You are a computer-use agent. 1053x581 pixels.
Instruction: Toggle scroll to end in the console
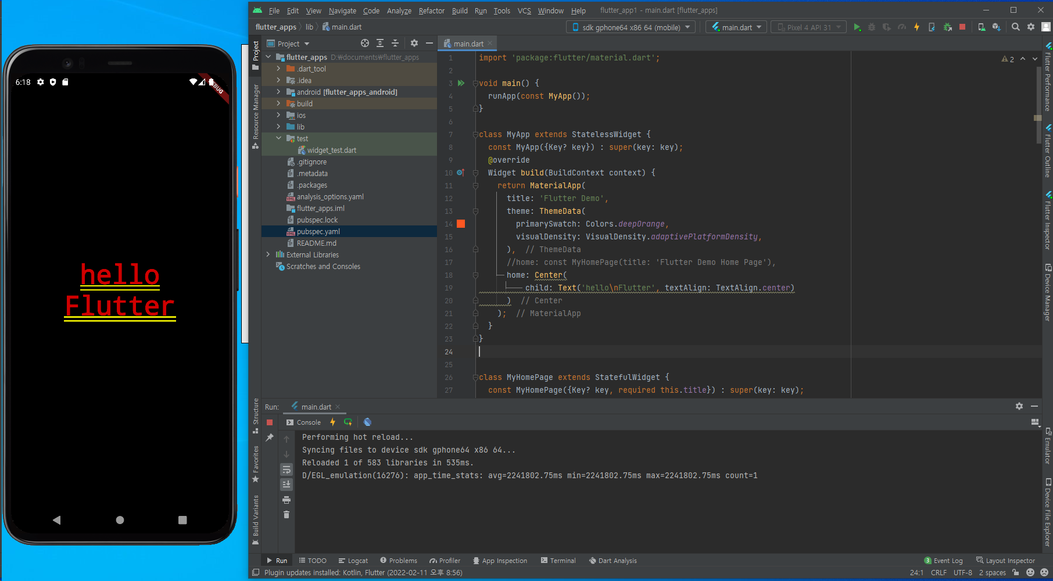[x=286, y=485]
